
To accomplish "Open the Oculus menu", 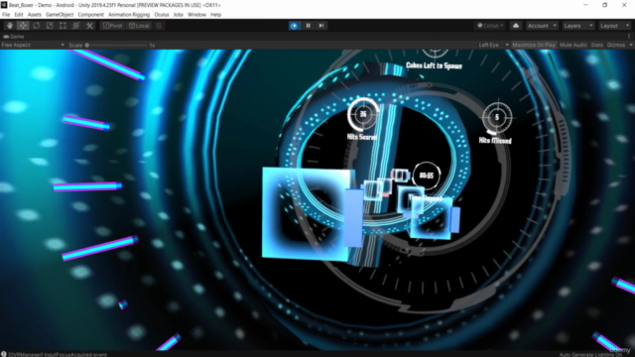I will [161, 15].
